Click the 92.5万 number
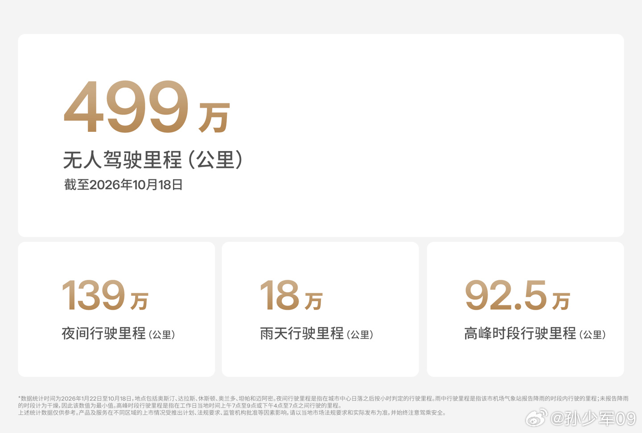Viewport: 642px width, 433px height. pos(517,295)
